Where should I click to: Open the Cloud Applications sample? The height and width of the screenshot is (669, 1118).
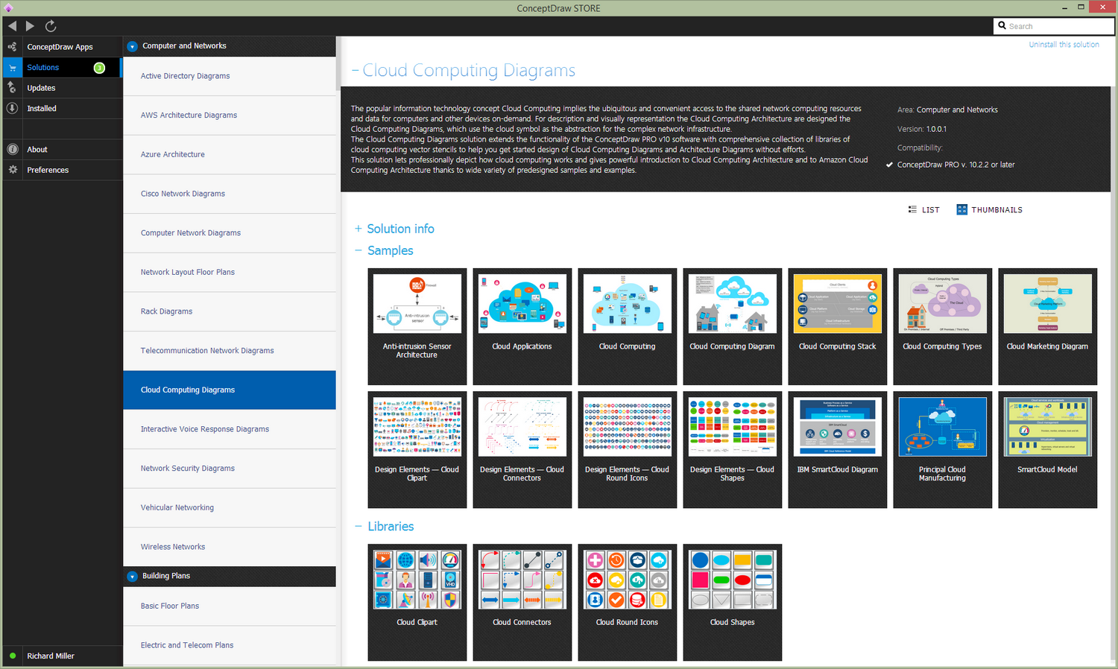click(x=522, y=326)
